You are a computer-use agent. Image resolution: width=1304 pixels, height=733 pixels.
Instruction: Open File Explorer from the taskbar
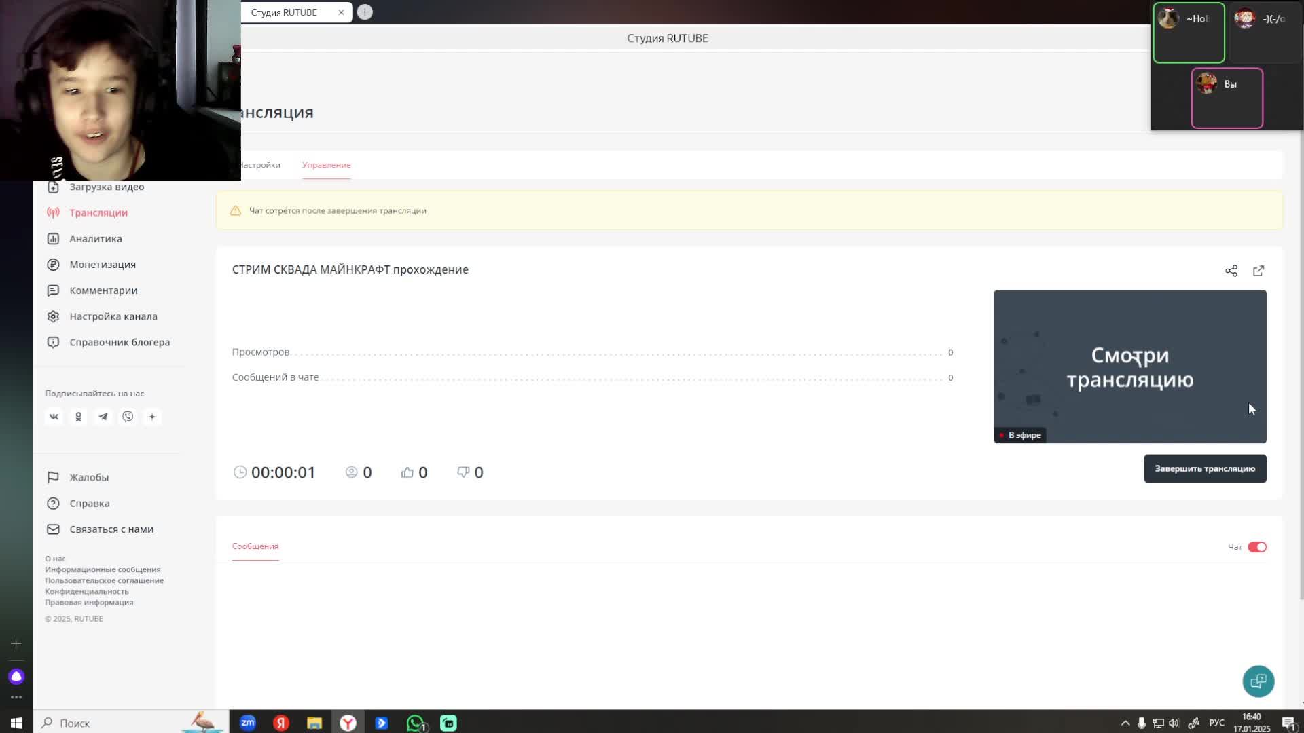click(314, 723)
